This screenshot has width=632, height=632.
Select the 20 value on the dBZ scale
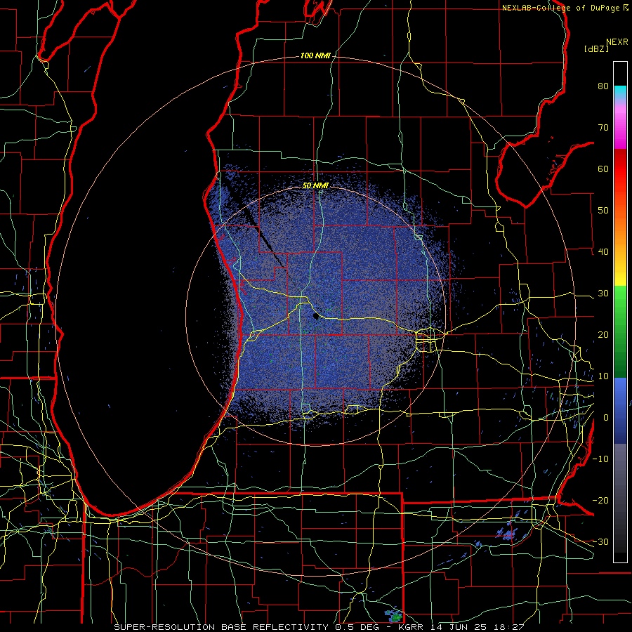coord(603,335)
